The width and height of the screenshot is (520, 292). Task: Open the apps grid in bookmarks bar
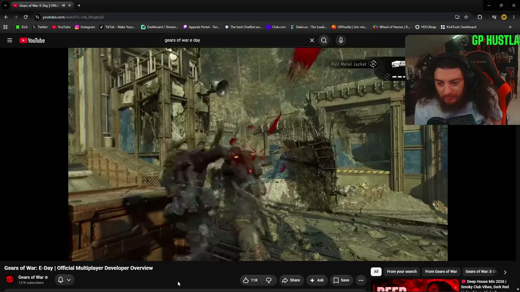[x=5, y=27]
